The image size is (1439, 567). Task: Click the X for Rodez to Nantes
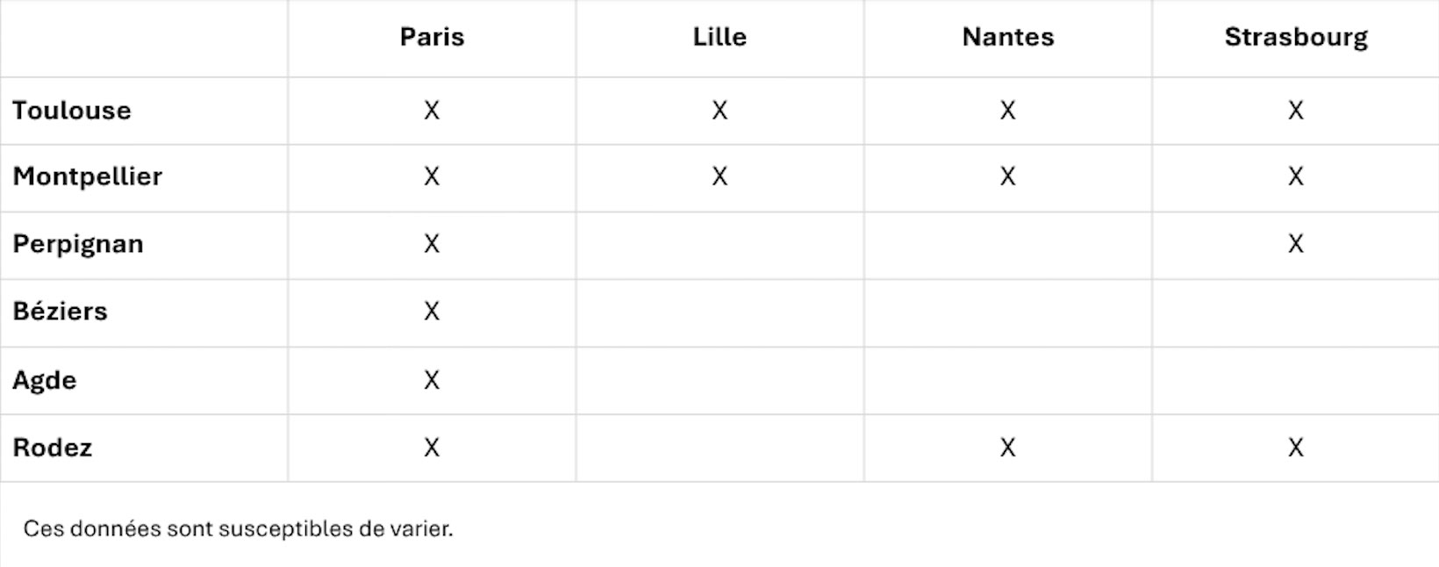click(x=1007, y=448)
